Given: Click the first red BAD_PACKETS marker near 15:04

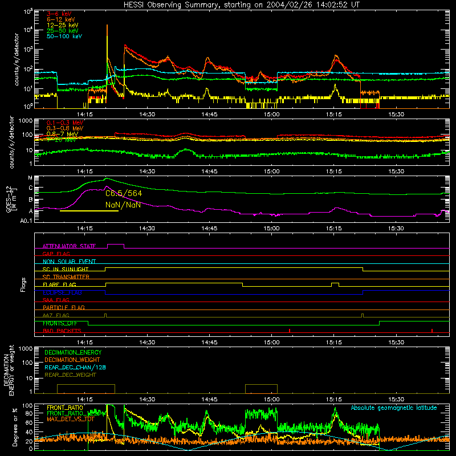Looking at the screenshot, I should [290, 331].
